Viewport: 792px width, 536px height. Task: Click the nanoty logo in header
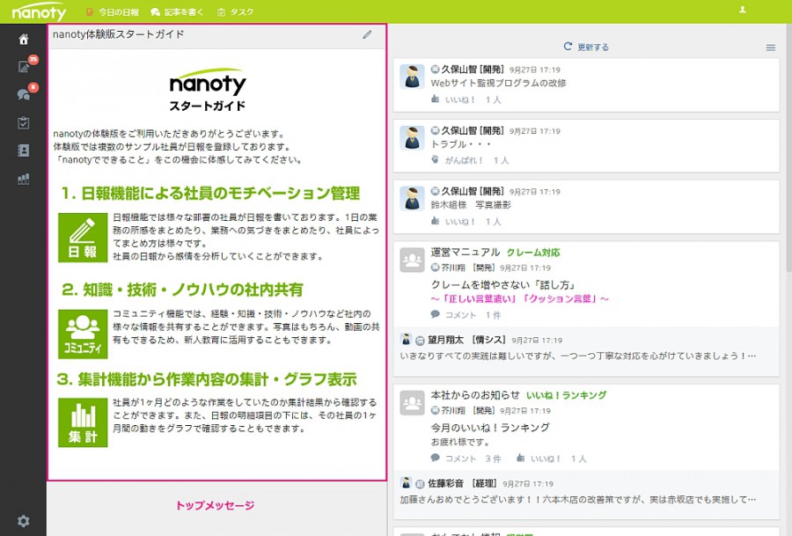(39, 11)
